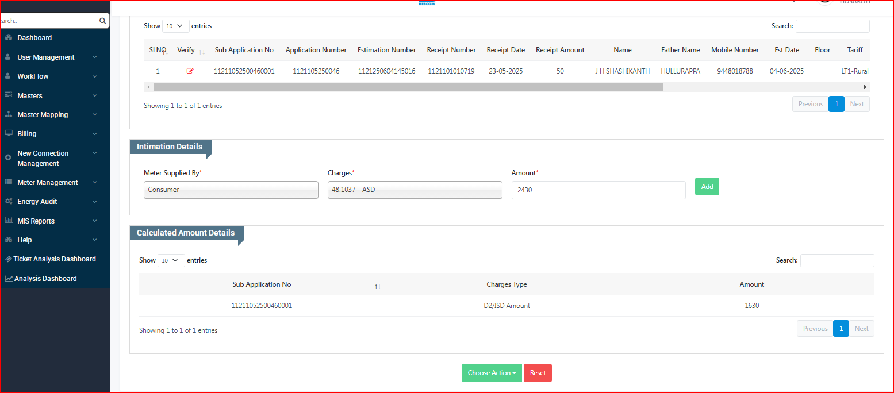Click the Ticket Analysis Dashboard ticket icon
894x393 pixels.
tap(8, 259)
